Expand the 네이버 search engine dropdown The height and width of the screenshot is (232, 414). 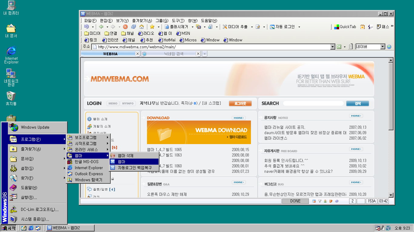(x=382, y=47)
